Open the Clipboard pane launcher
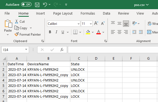The image size is (158, 102). 43,41
